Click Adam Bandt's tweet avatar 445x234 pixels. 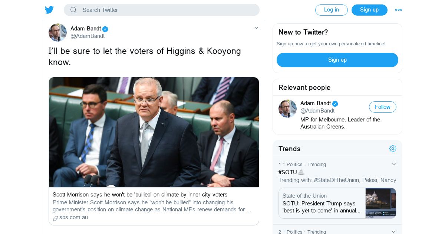(x=57, y=32)
